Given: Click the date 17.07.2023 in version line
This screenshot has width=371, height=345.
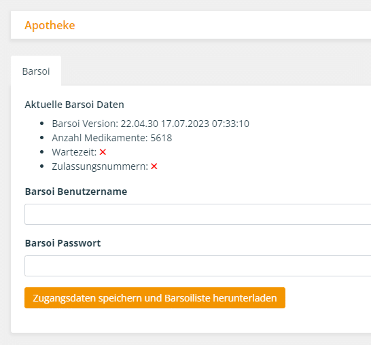Looking at the screenshot, I should point(185,124).
